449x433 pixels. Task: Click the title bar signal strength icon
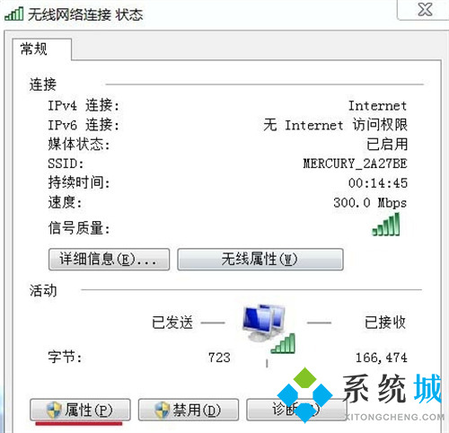[13, 13]
